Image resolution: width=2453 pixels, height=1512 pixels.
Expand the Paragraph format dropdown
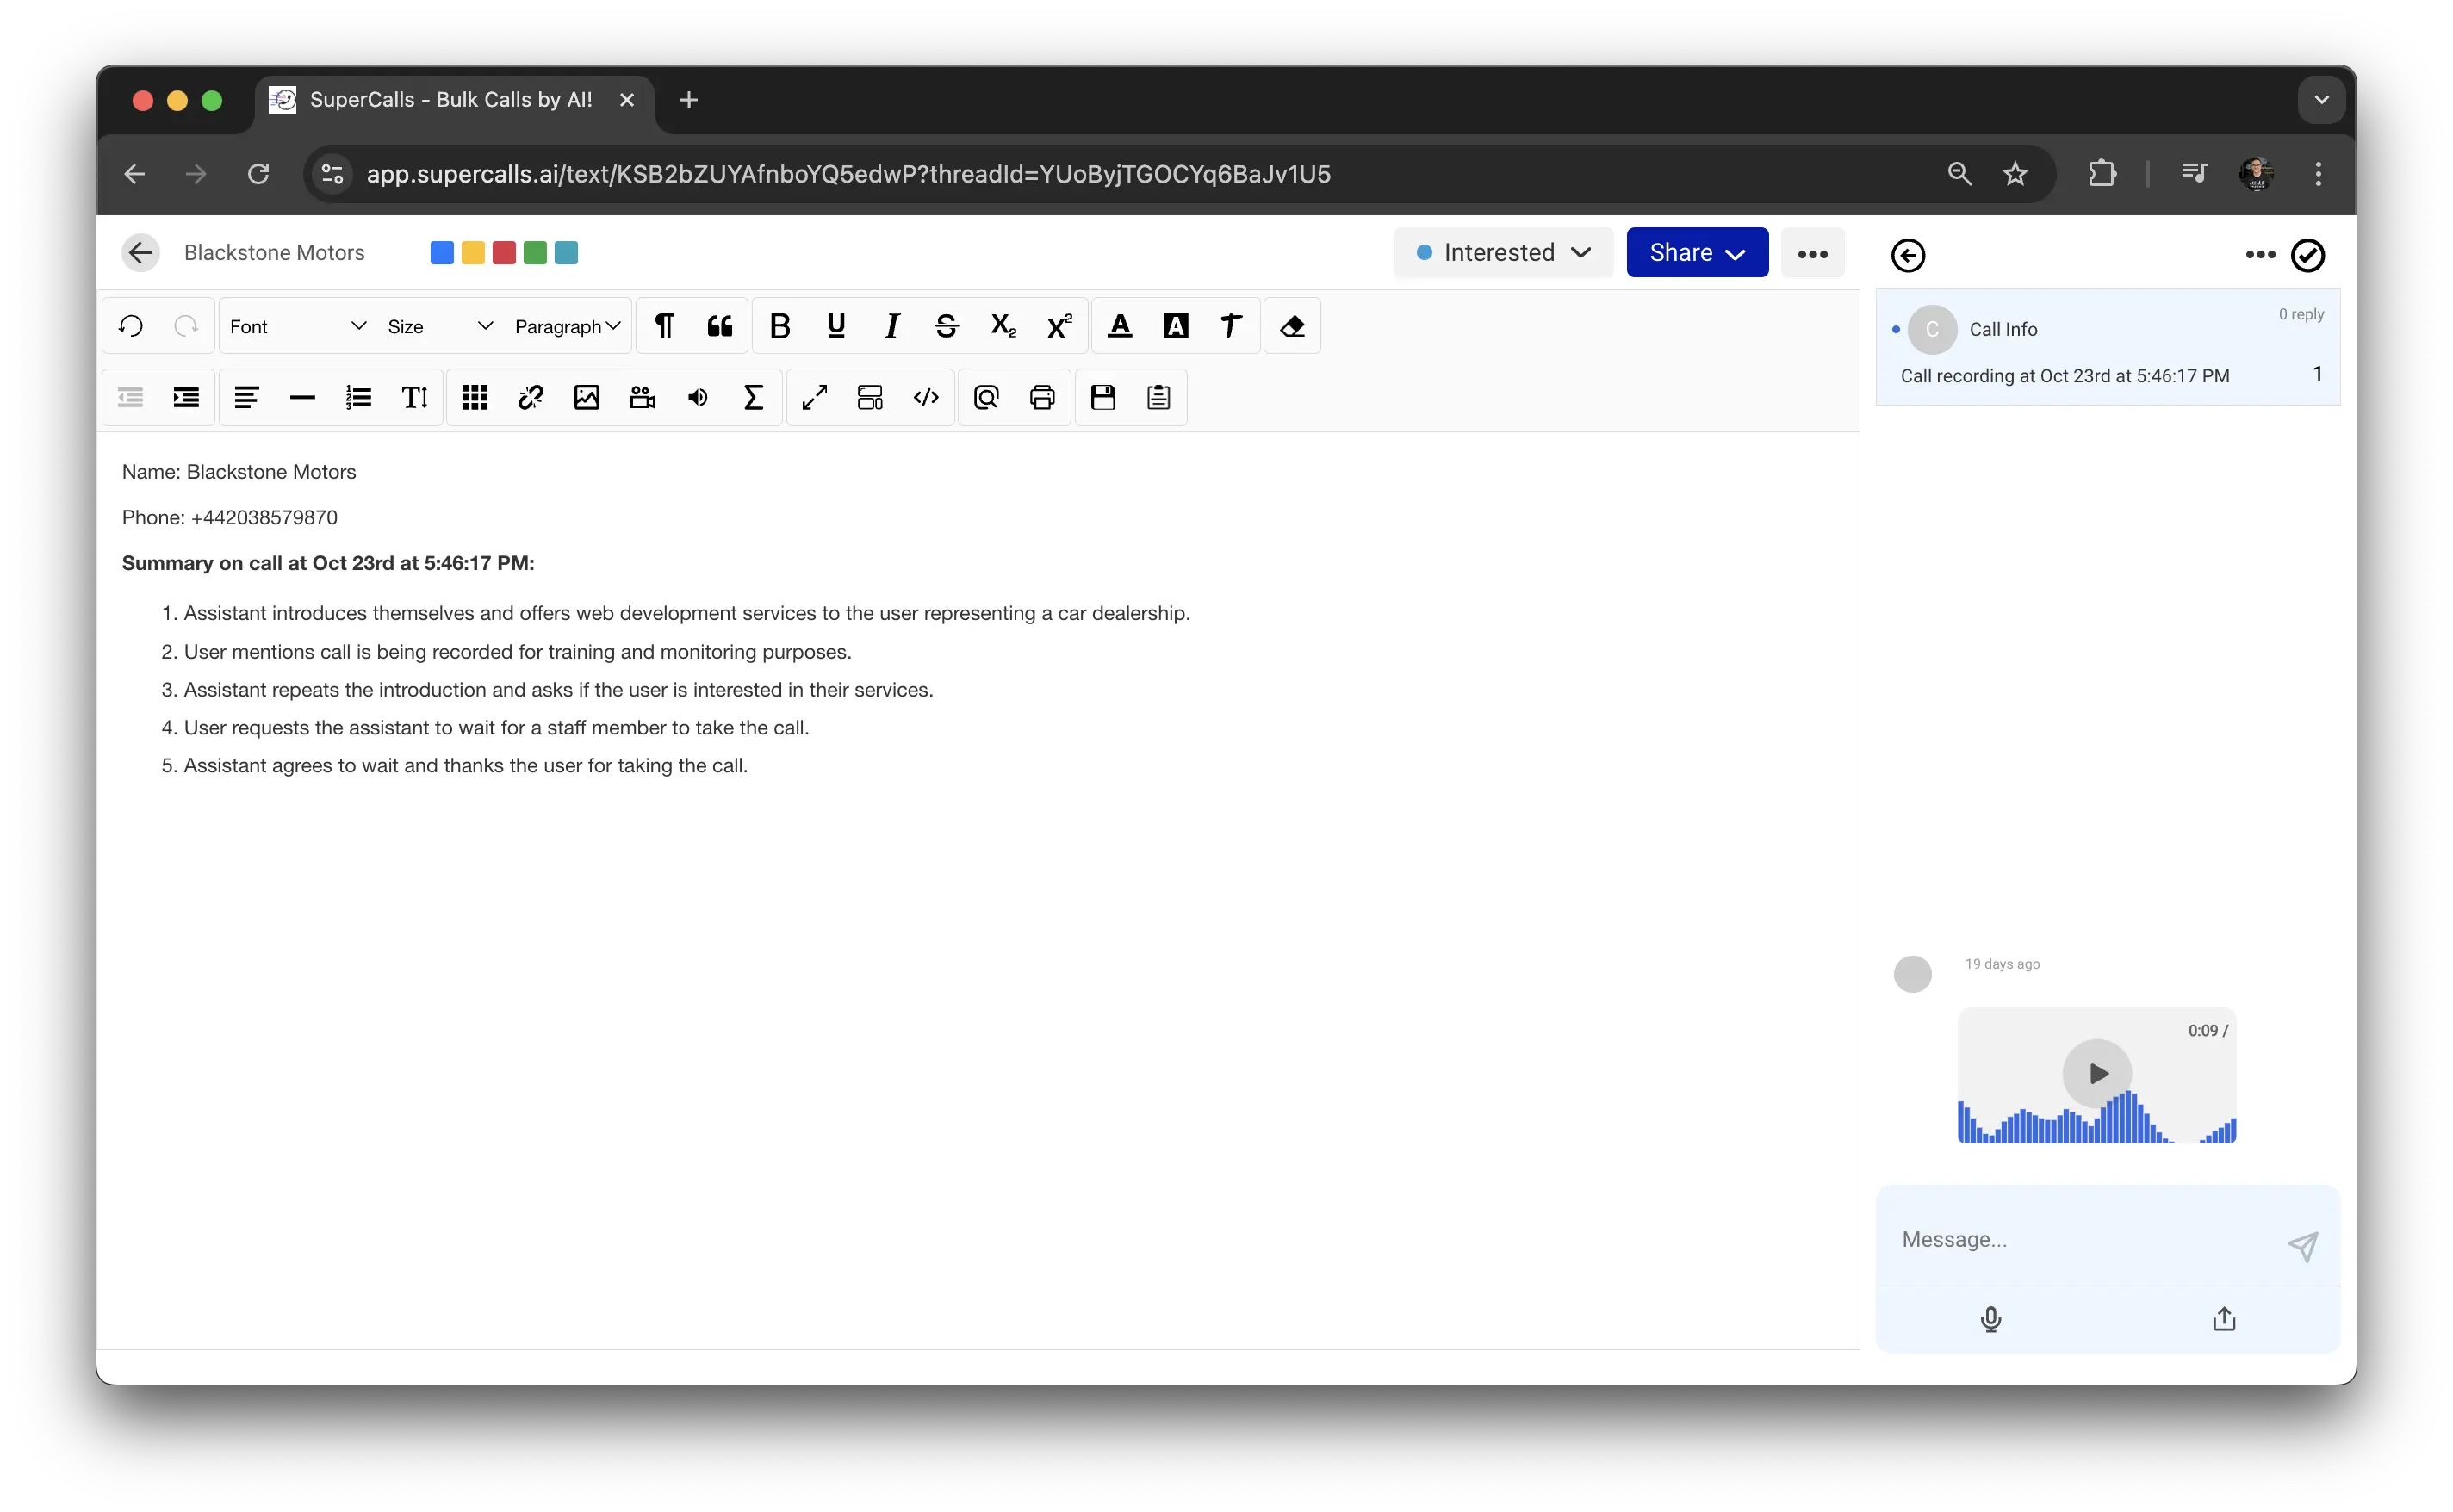[567, 326]
